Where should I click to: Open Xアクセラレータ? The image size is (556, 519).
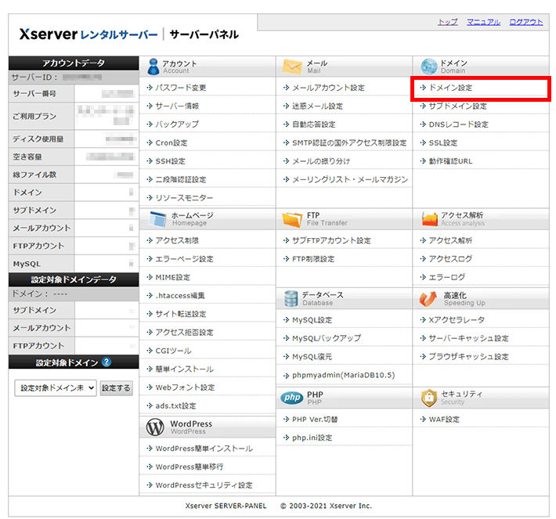pos(457,320)
